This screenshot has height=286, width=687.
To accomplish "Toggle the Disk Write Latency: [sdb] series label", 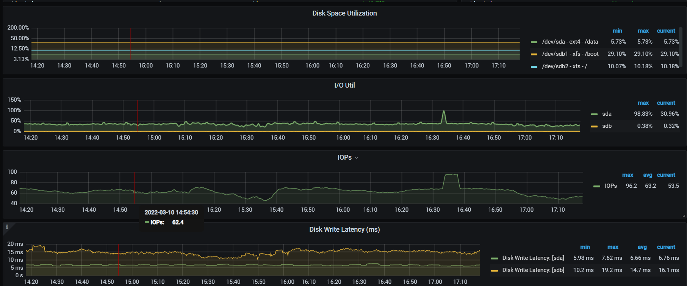I will [x=533, y=270].
